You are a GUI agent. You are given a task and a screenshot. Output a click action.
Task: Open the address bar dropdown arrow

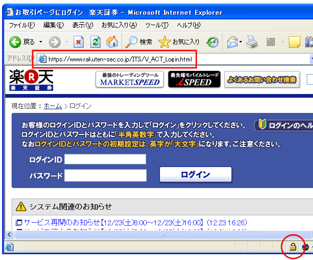(311, 59)
